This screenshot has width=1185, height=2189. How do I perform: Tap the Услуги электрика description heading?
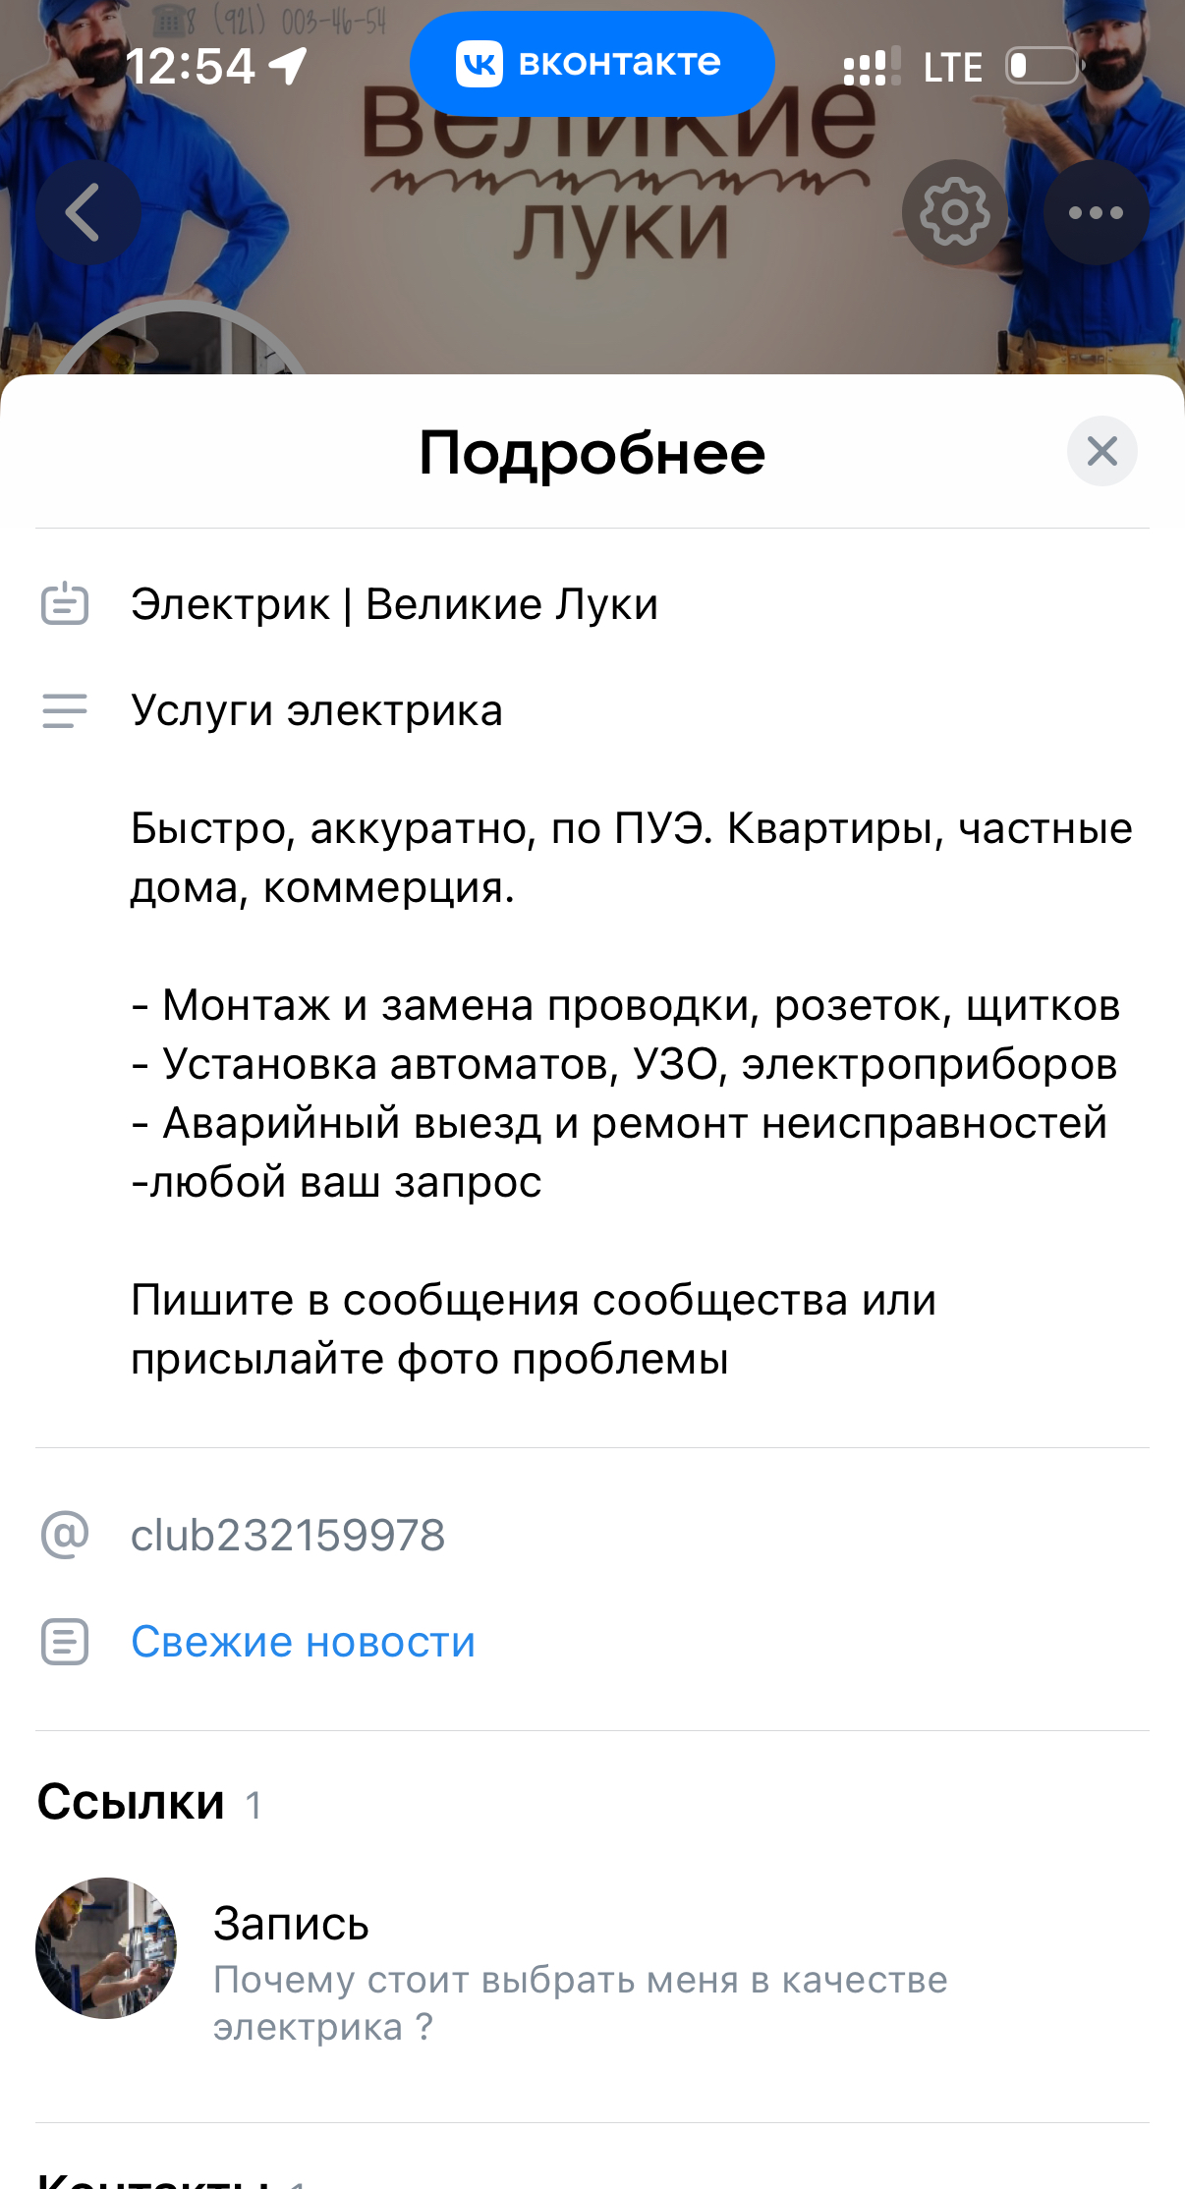(x=316, y=710)
